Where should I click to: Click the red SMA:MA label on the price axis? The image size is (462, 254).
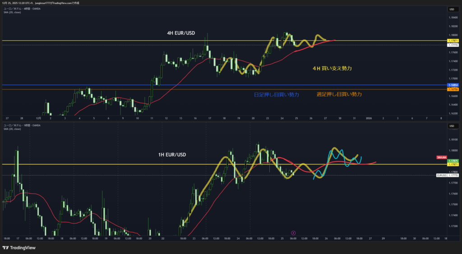point(441,157)
